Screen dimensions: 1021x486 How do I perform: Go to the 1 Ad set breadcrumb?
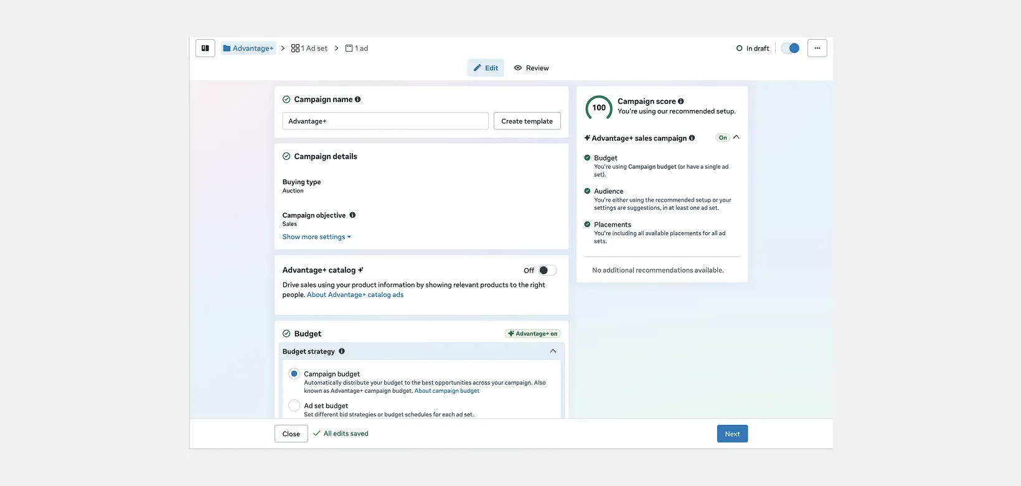click(x=309, y=48)
